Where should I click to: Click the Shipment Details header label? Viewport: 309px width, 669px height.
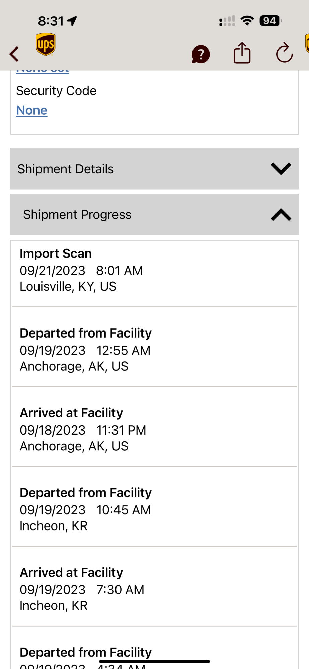tap(66, 169)
